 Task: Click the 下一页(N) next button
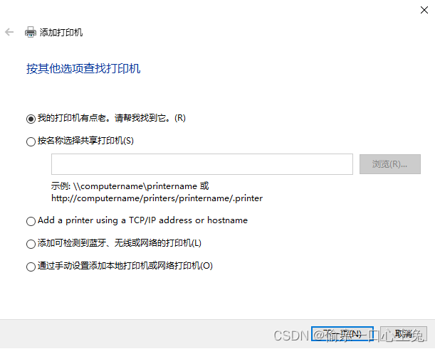(x=342, y=334)
